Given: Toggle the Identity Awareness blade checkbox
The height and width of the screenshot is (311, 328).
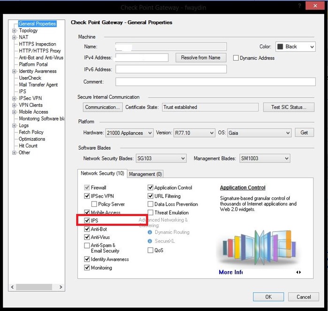Looking at the screenshot, I should click(87, 259).
